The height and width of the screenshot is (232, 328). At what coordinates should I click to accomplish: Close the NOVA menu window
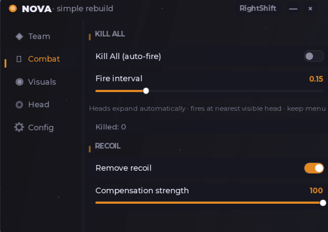310,9
